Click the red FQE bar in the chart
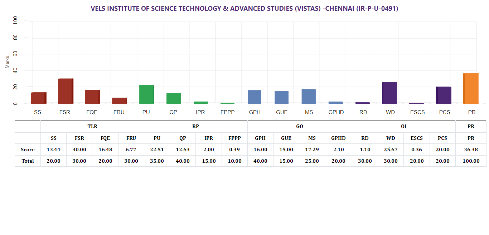The width and height of the screenshot is (489, 235). coord(92,97)
